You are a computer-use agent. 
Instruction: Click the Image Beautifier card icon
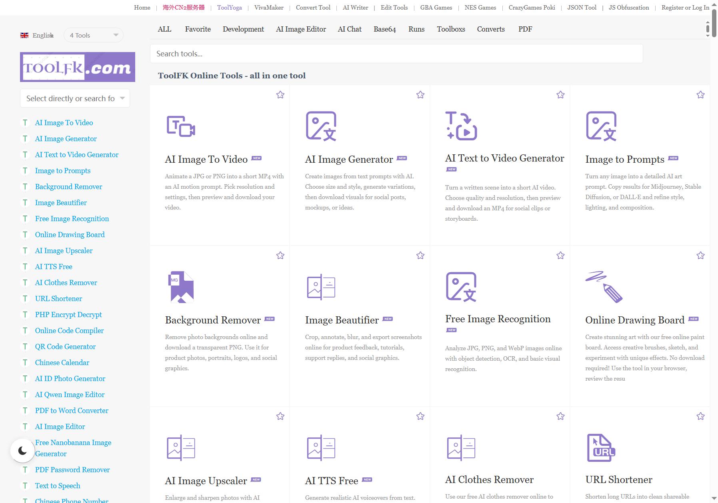click(321, 287)
